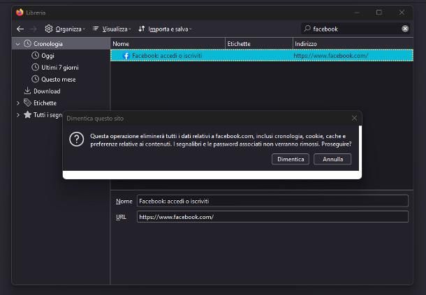This screenshot has height=295, width=426.
Task: Click the download arrow icon
Action: (x=27, y=91)
